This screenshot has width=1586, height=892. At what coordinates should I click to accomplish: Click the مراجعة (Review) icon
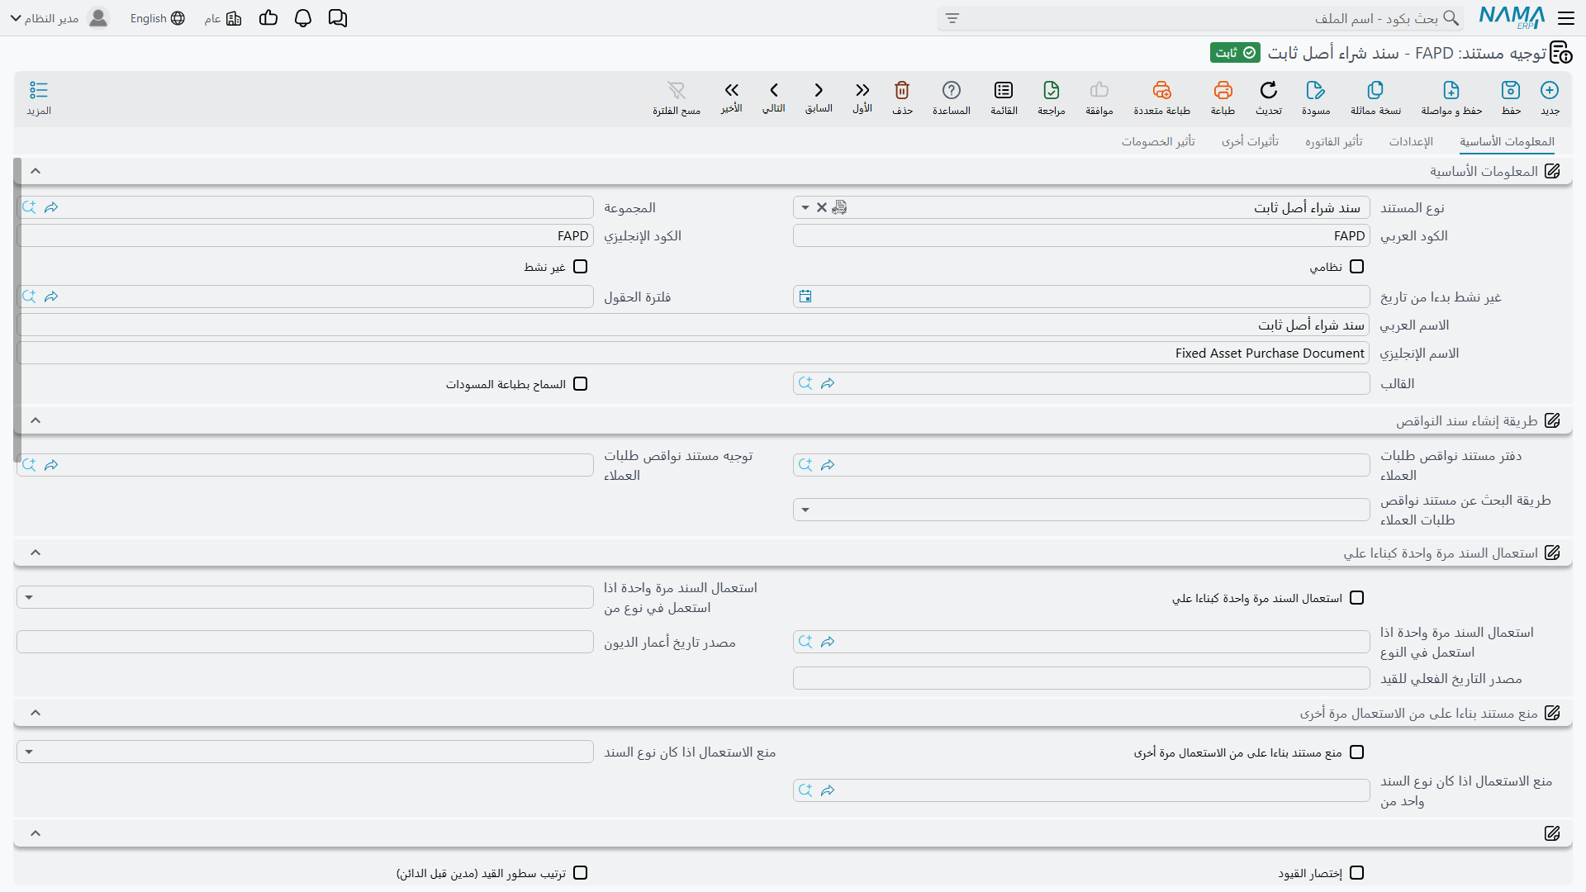1052,90
